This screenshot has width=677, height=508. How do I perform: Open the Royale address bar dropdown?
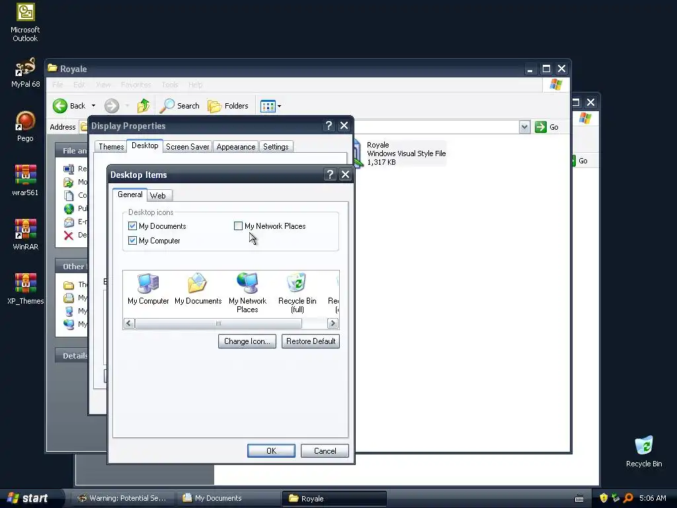[x=524, y=127]
